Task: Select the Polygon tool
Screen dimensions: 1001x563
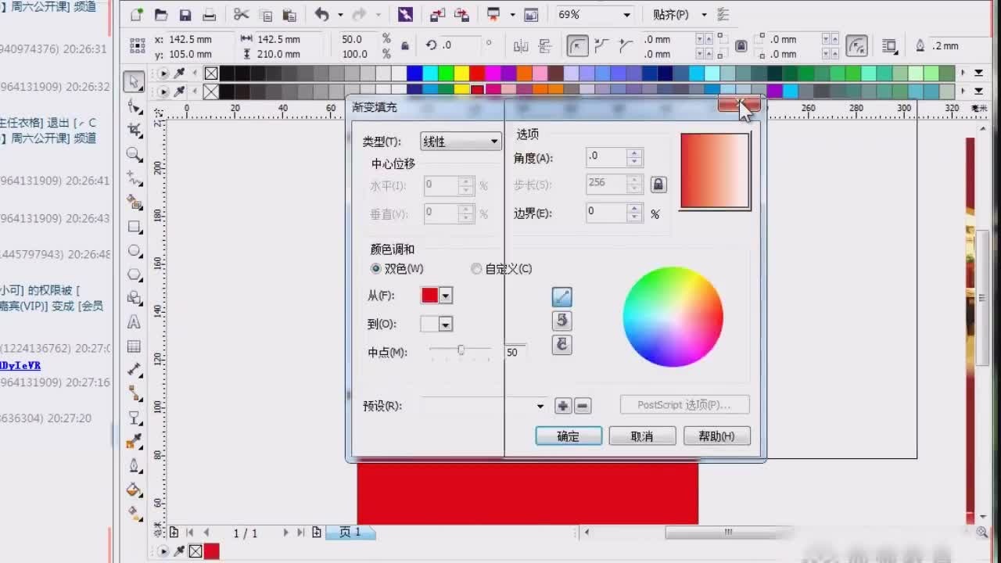Action: click(x=135, y=274)
